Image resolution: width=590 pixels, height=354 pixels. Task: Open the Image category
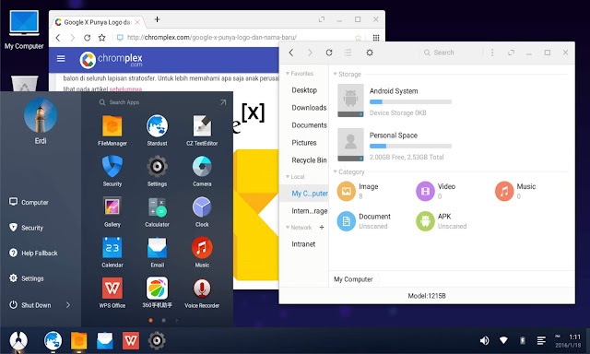click(x=358, y=191)
